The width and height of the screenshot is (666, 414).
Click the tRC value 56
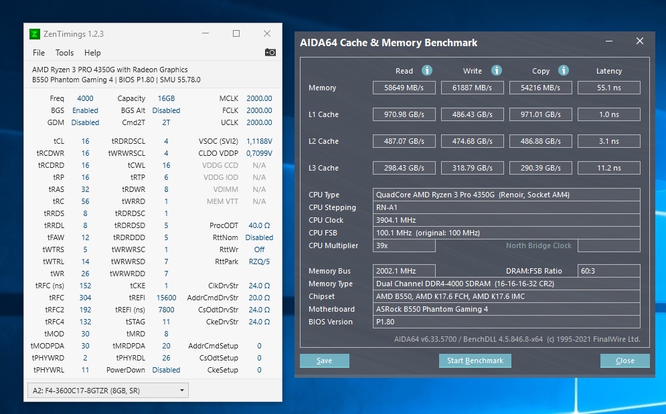click(85, 201)
